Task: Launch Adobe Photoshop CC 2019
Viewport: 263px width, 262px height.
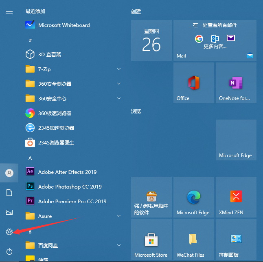Action: pyautogui.click(x=70, y=187)
